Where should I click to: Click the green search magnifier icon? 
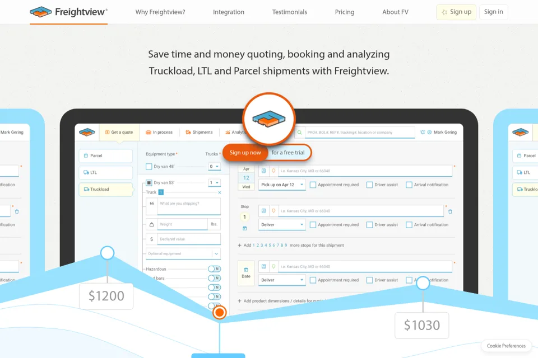point(299,132)
